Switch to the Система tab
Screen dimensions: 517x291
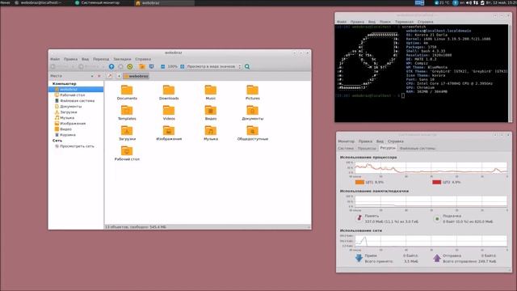346,149
